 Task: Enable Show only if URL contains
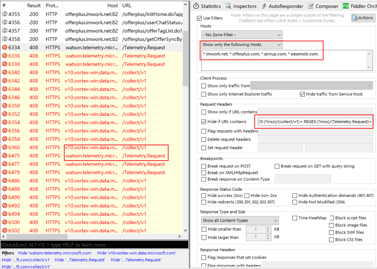click(204, 112)
